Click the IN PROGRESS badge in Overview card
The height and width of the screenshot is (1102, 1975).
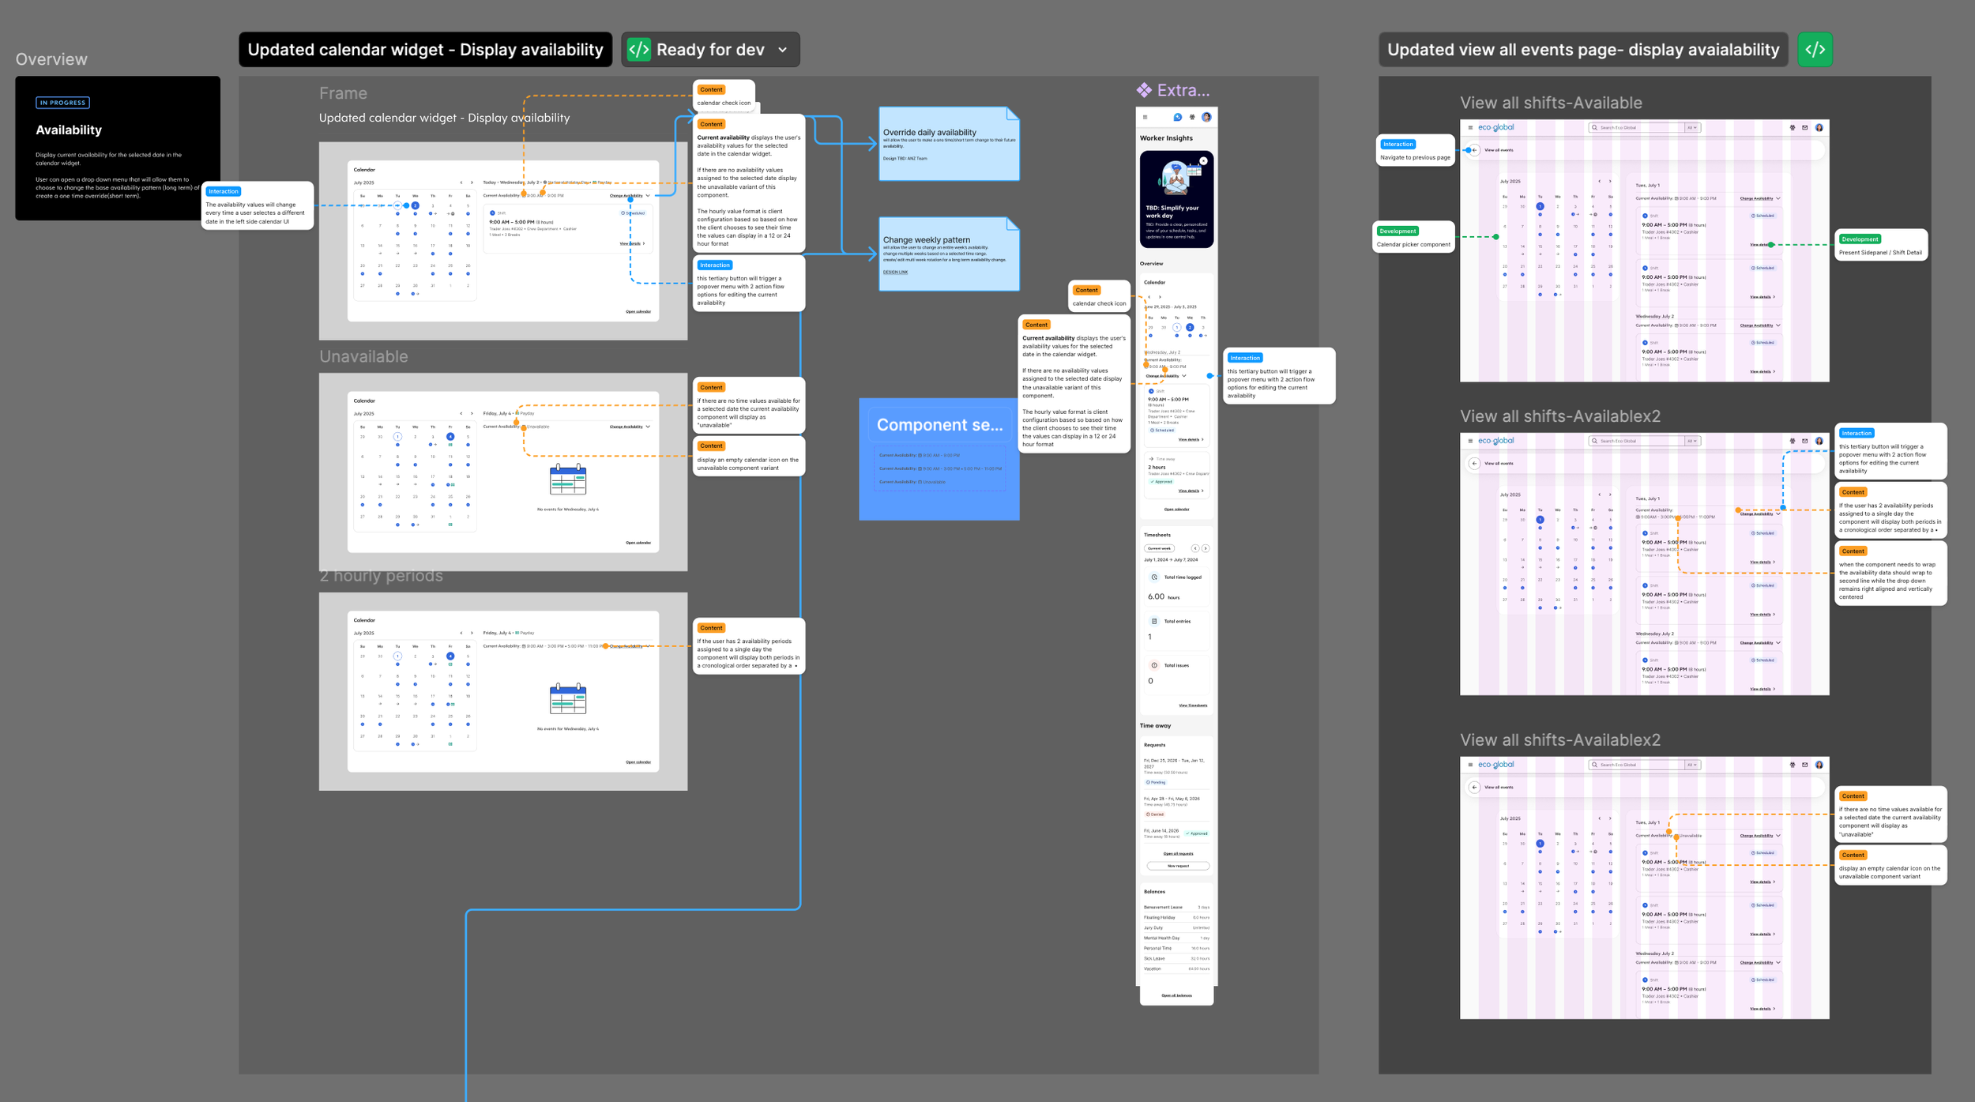[x=62, y=103]
